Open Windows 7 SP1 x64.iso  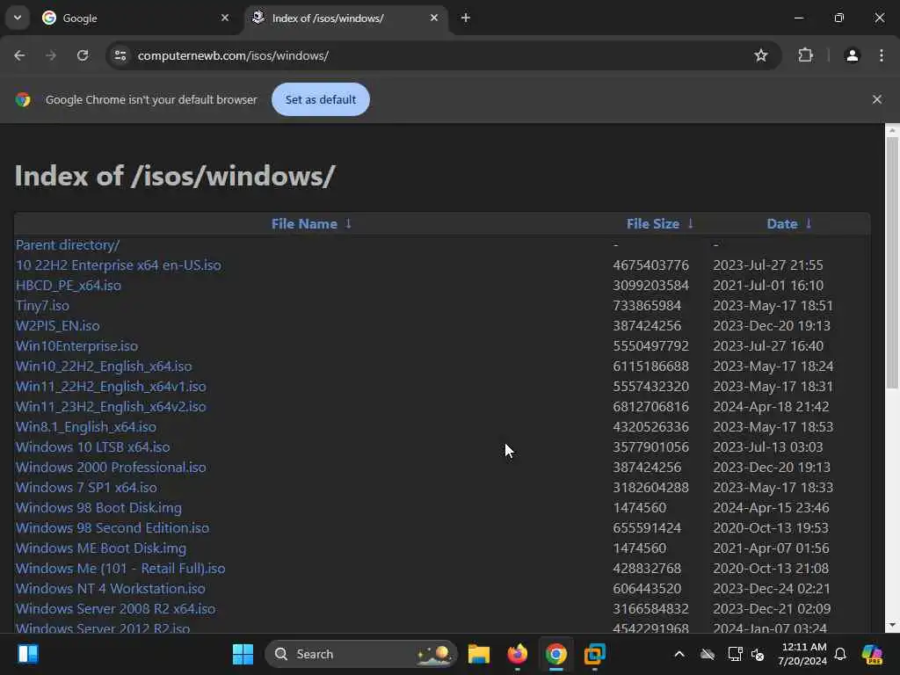86,487
